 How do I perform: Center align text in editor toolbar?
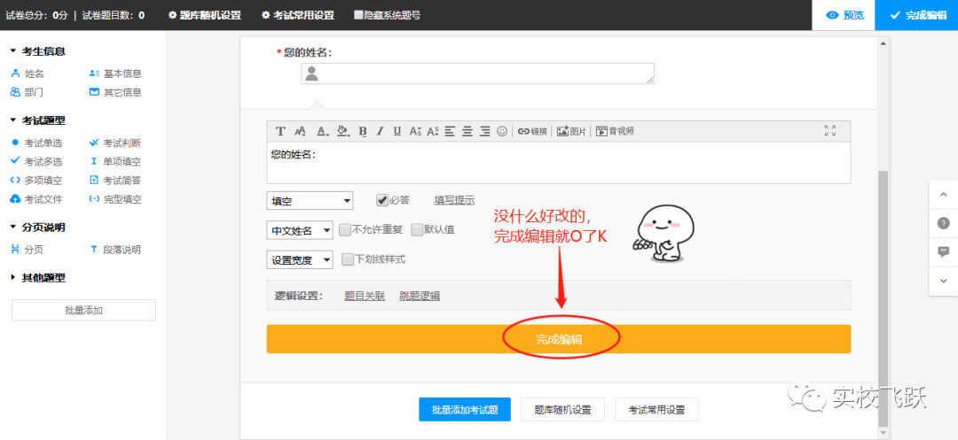click(467, 131)
